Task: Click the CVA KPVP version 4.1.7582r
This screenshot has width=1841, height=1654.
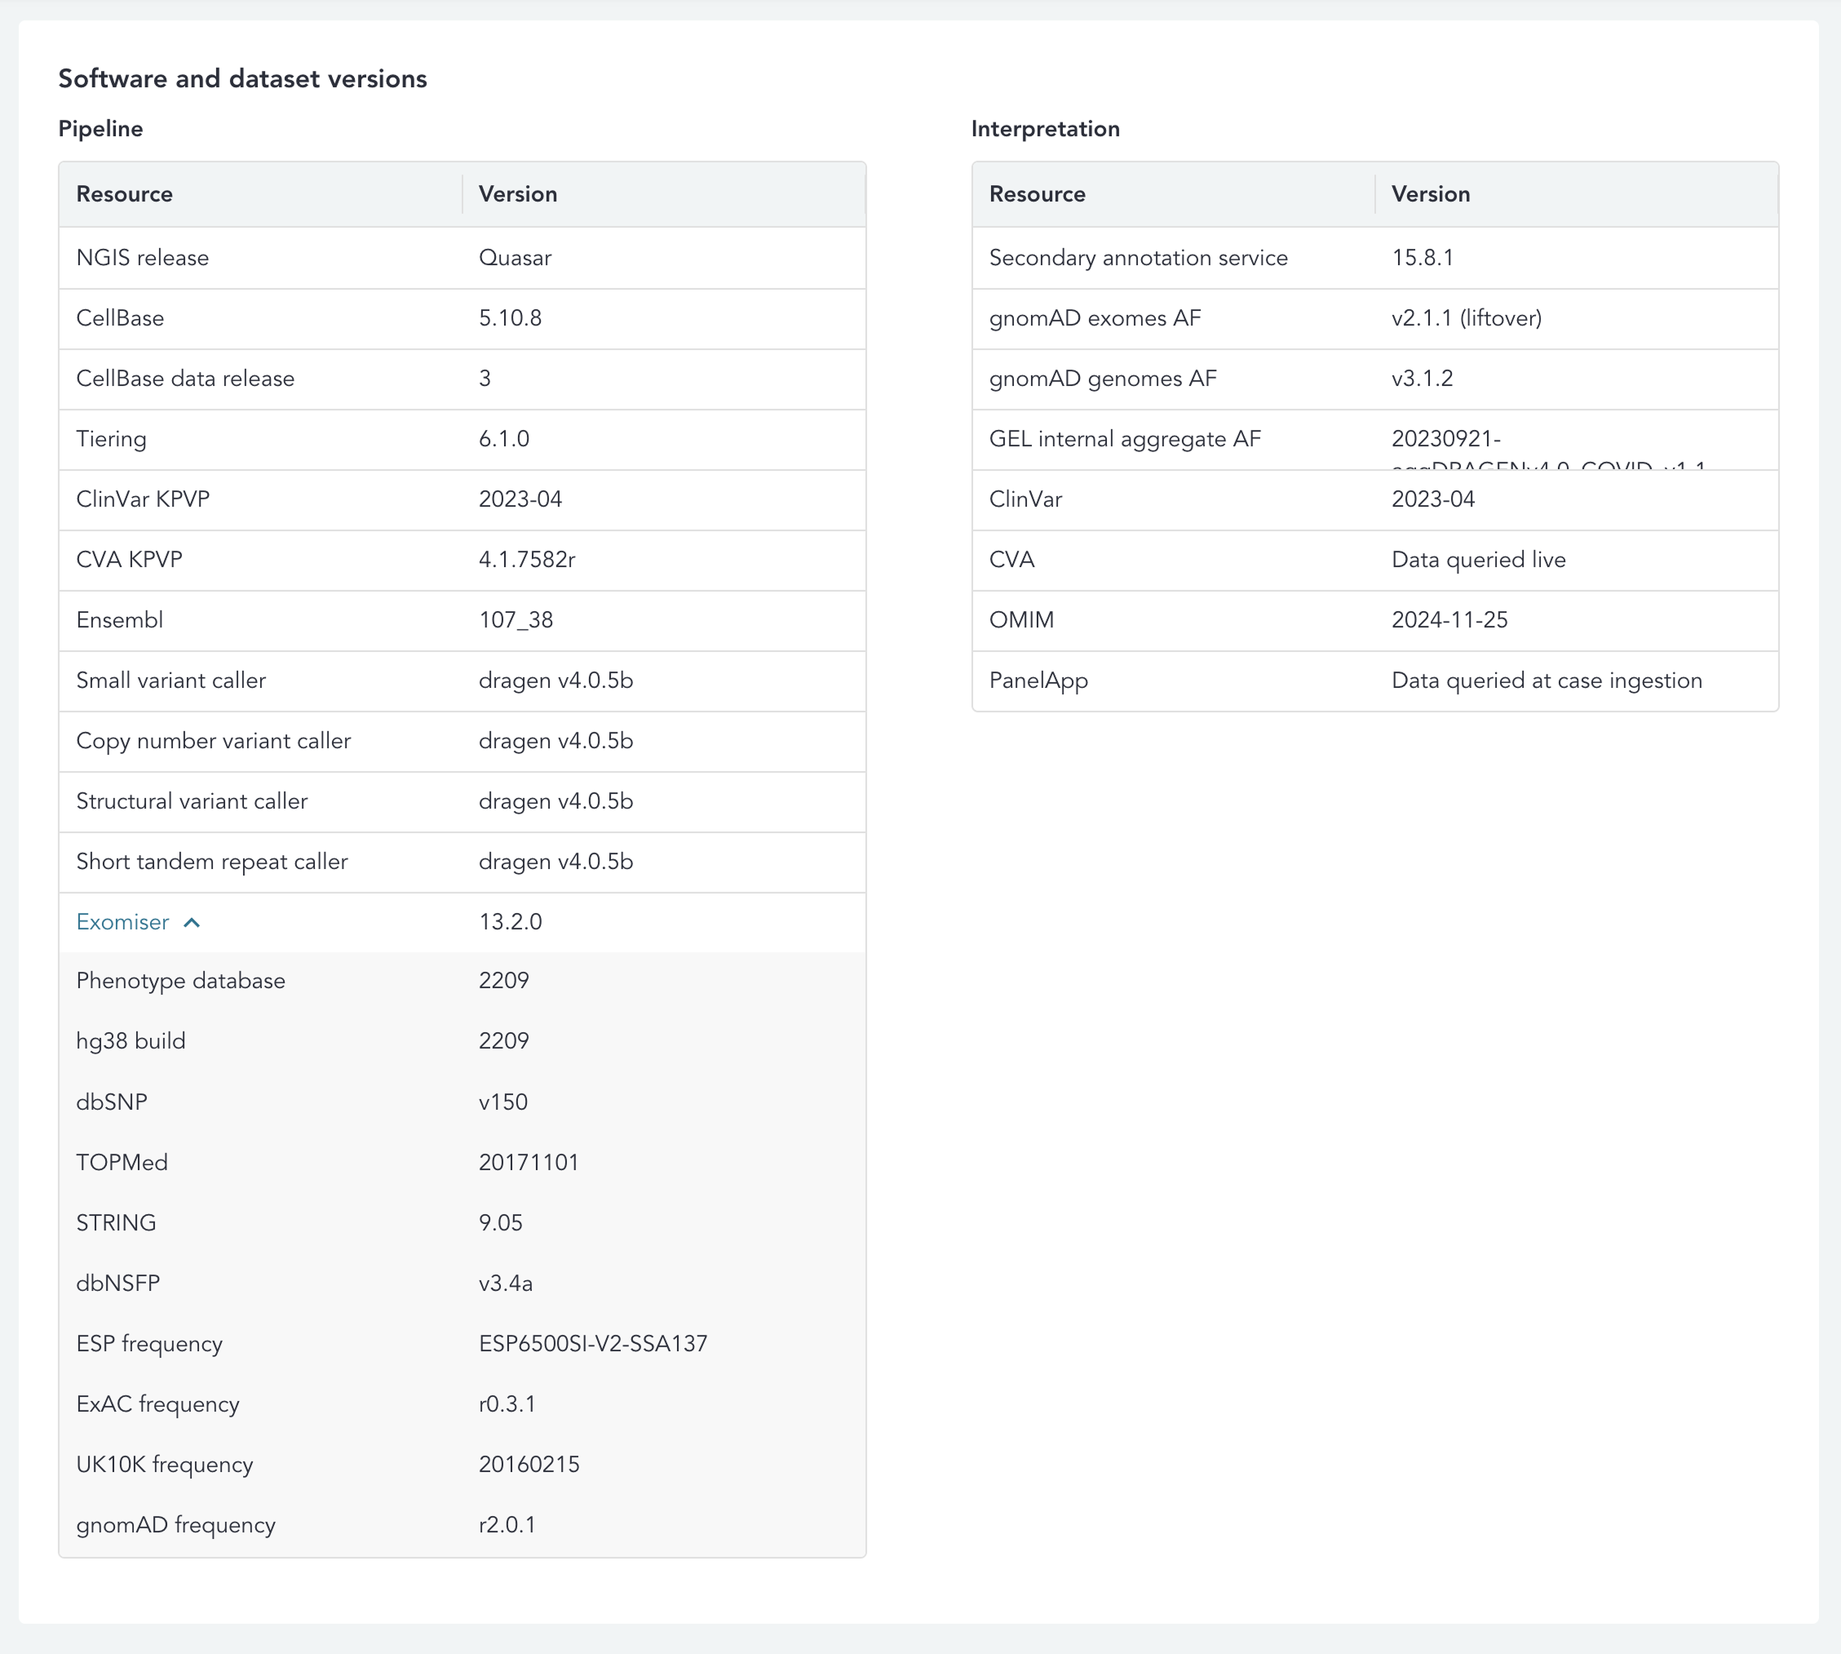Action: (527, 560)
